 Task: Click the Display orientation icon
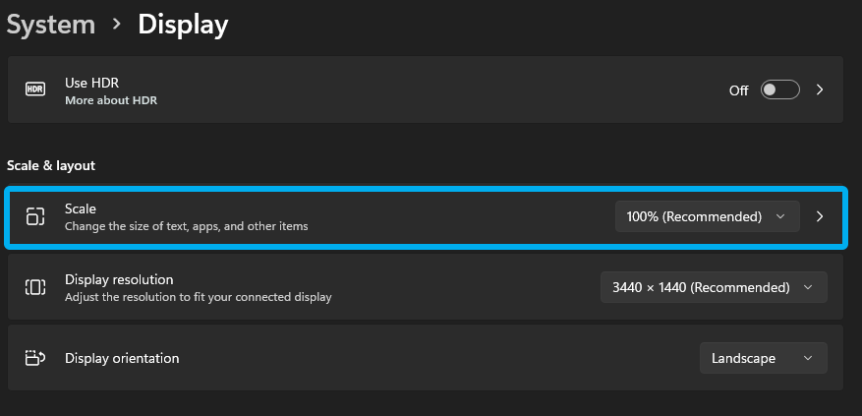click(x=35, y=358)
